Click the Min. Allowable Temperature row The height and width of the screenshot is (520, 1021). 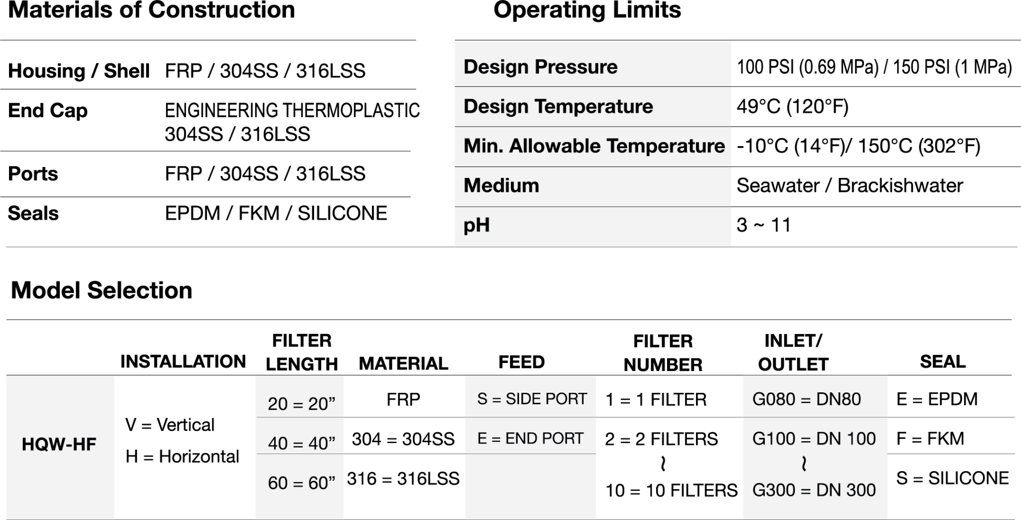592,146
